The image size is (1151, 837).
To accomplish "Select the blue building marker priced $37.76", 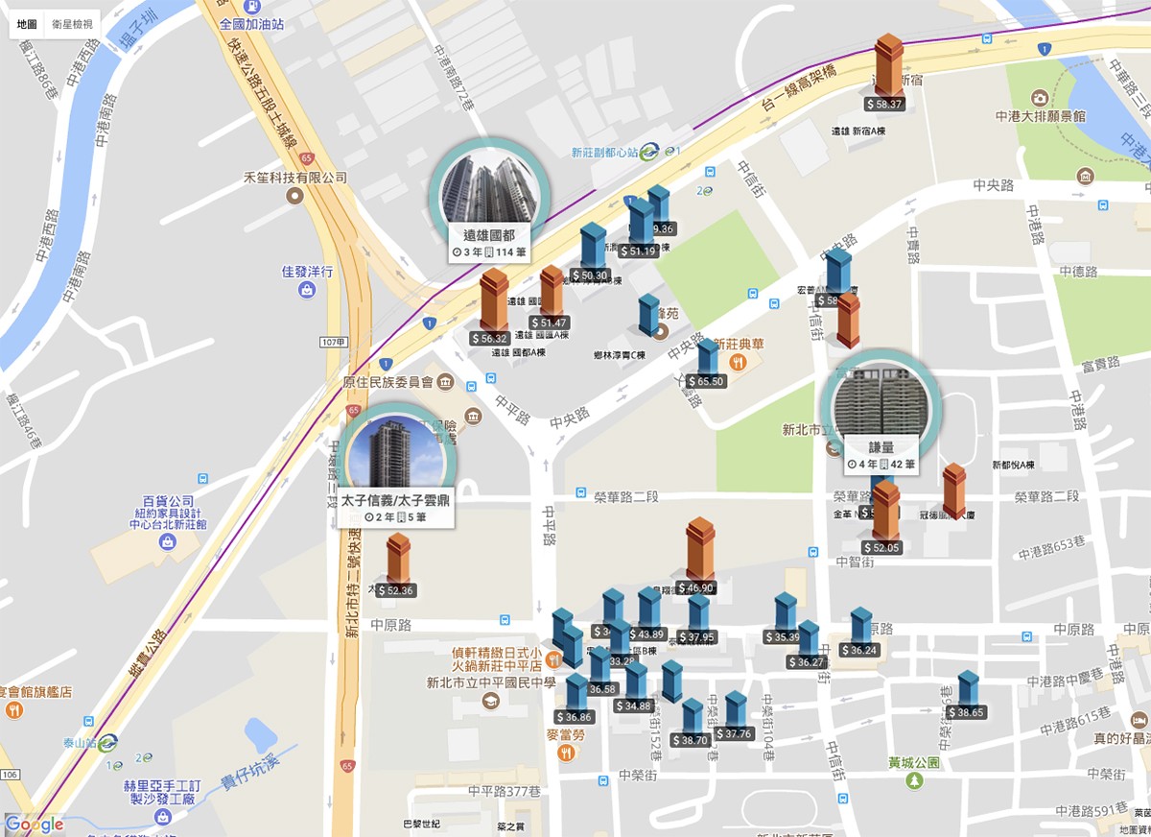I will point(735,716).
